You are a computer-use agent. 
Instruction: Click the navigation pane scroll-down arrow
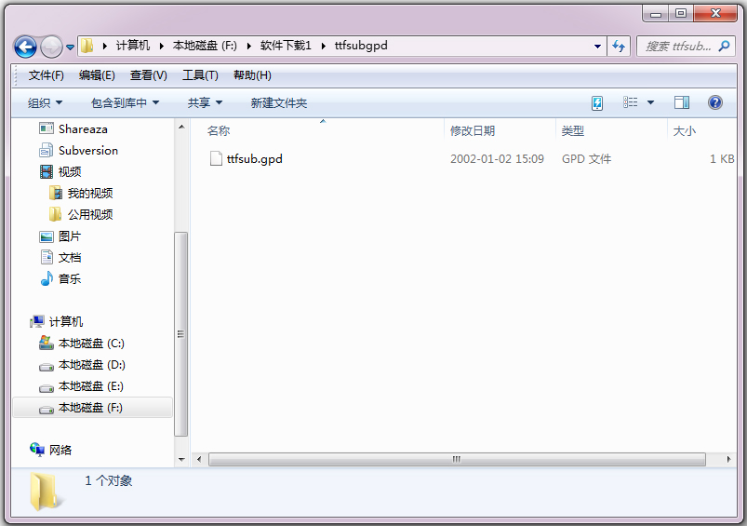(181, 460)
